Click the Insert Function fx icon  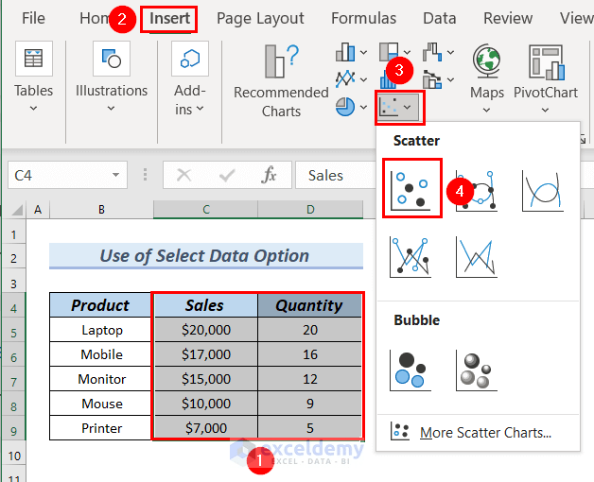269,175
